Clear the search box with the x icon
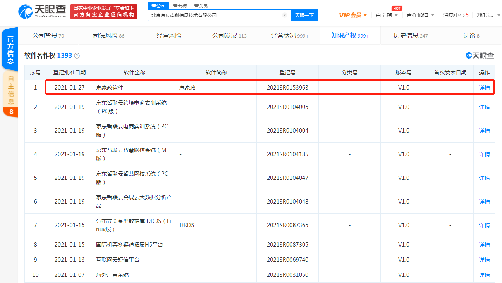Screen dimensions: 502x283 coord(285,15)
